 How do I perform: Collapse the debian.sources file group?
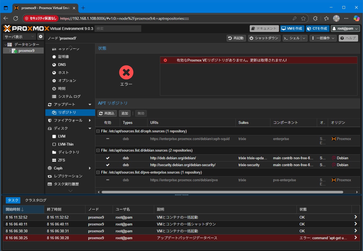98,150
